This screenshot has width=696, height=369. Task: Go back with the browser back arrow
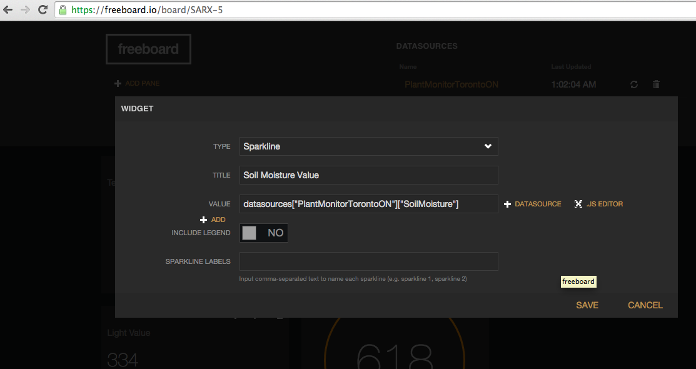coord(8,10)
